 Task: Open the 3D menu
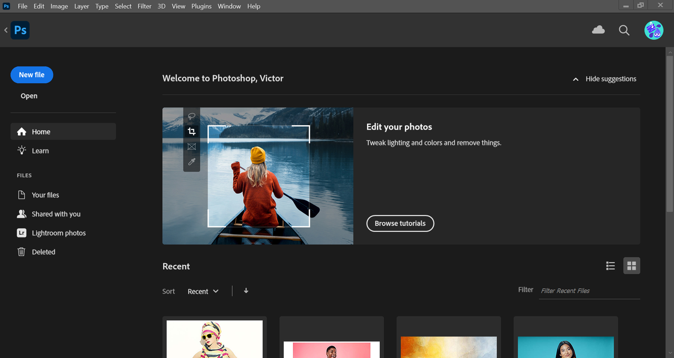(x=162, y=6)
